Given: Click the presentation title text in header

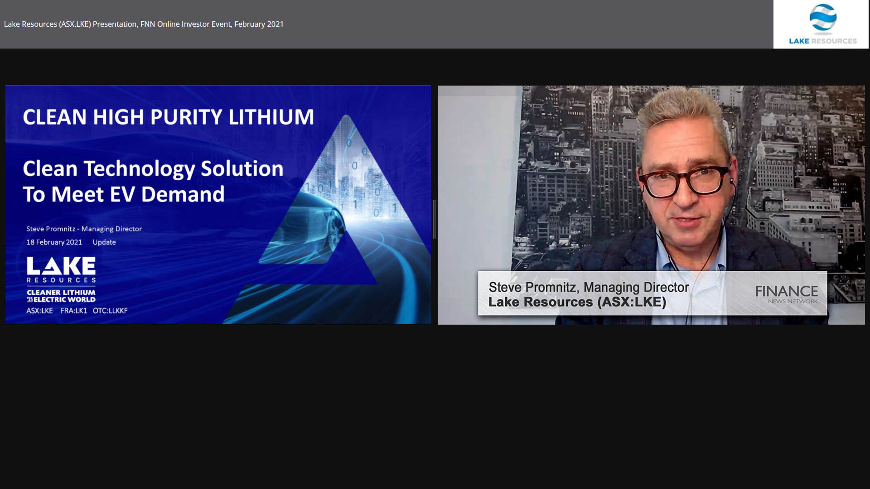Looking at the screenshot, I should (x=144, y=24).
